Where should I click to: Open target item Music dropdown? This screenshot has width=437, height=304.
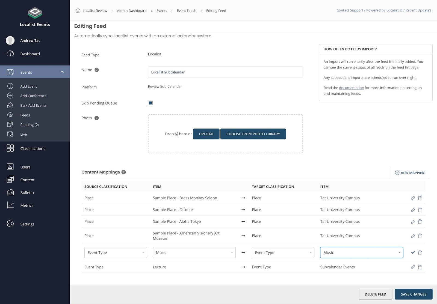click(362, 252)
